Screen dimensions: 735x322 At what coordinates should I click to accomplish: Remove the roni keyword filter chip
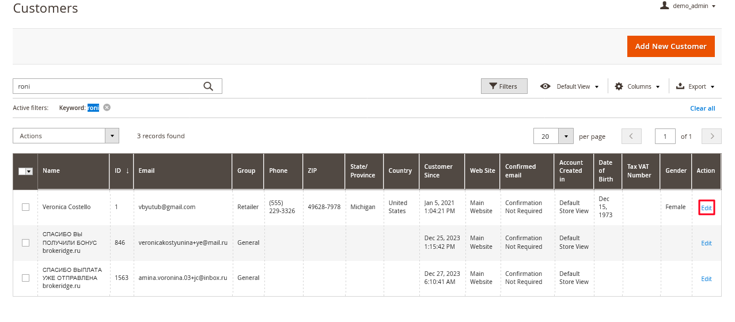coord(107,108)
